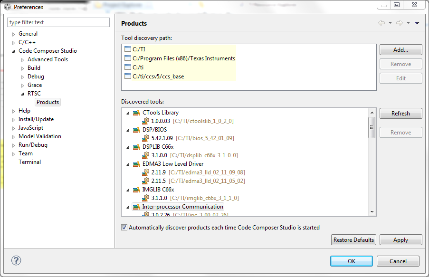Click the DSPLIB C66x version 3.1.0.0 icon

point(146,155)
